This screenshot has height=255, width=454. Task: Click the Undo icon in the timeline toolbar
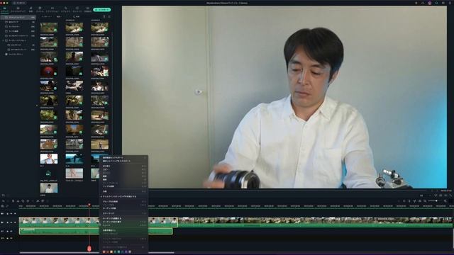tap(3, 201)
